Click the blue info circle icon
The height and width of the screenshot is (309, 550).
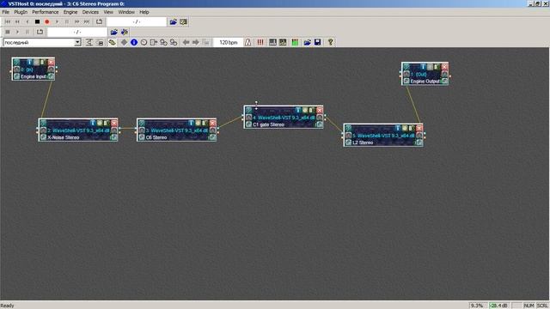134,42
